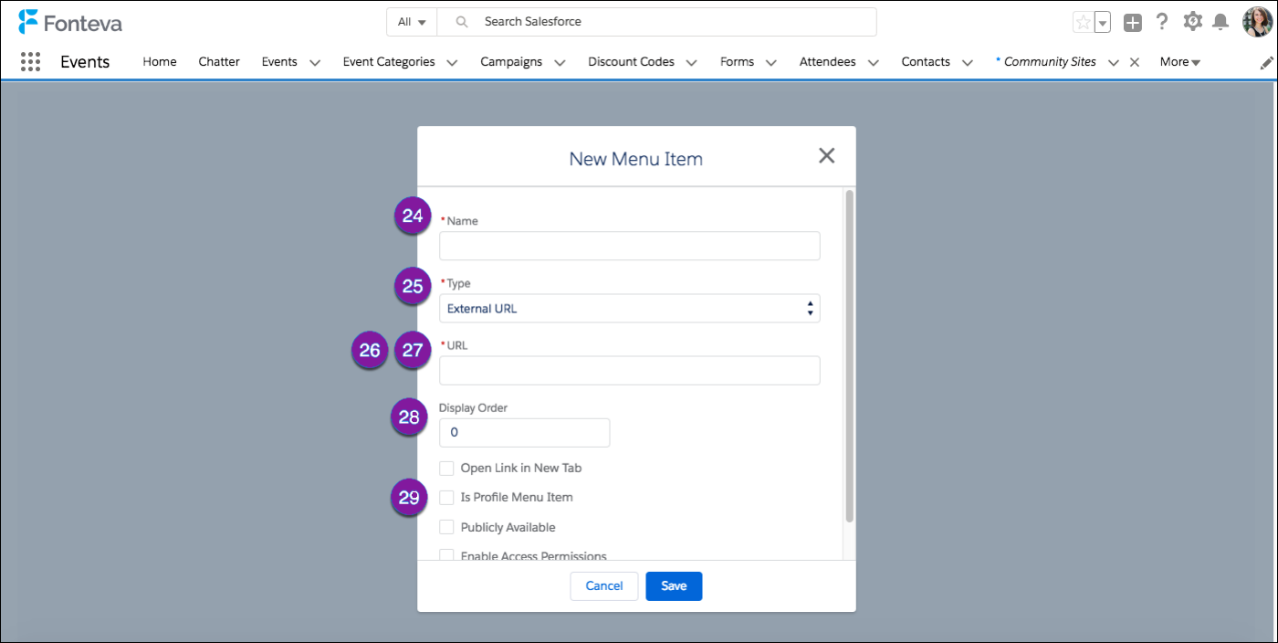
Task: Open the App Launcher waffle icon
Action: 30,61
